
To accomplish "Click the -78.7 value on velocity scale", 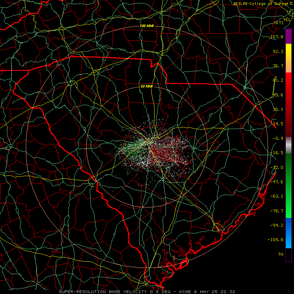I will [x=277, y=211].
